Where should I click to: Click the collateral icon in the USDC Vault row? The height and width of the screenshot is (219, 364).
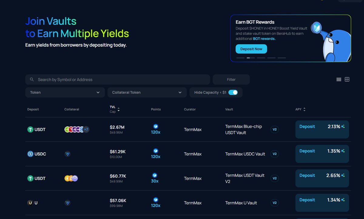click(x=68, y=154)
